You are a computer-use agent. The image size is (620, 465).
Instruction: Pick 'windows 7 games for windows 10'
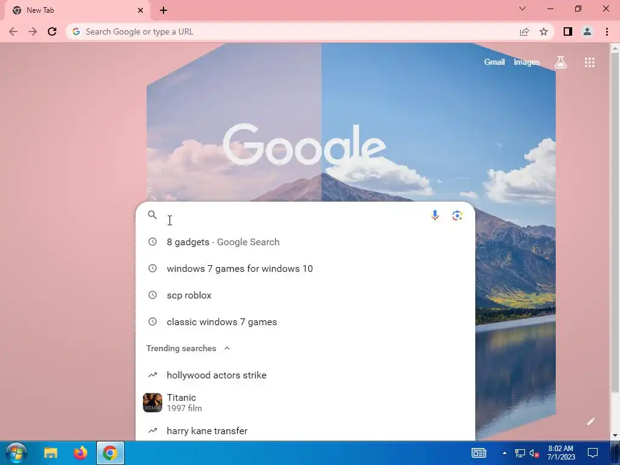click(305, 268)
